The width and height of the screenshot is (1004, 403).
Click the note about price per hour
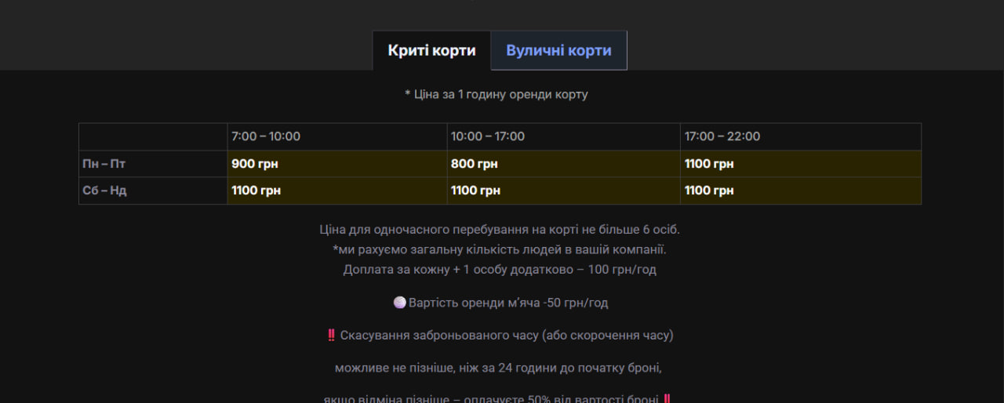(x=497, y=94)
